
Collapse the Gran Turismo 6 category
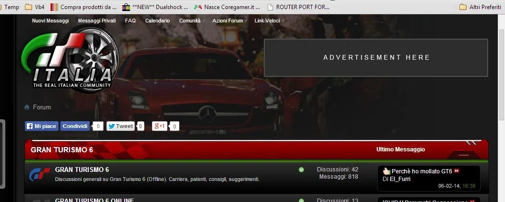pos(464,155)
